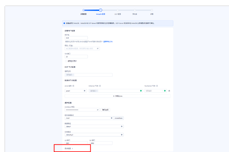229x152 pixels.
Task: Click the MetaDB info banner text
Action: pos(110,23)
